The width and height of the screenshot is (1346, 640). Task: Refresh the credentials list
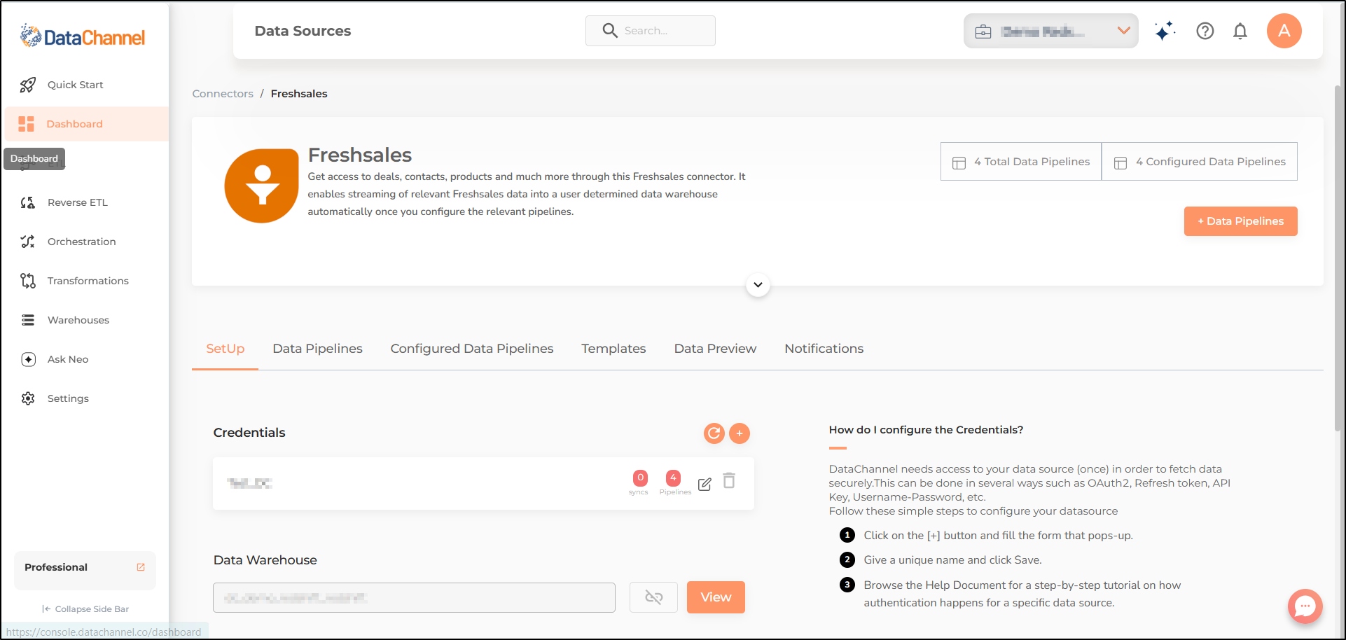[x=714, y=433]
